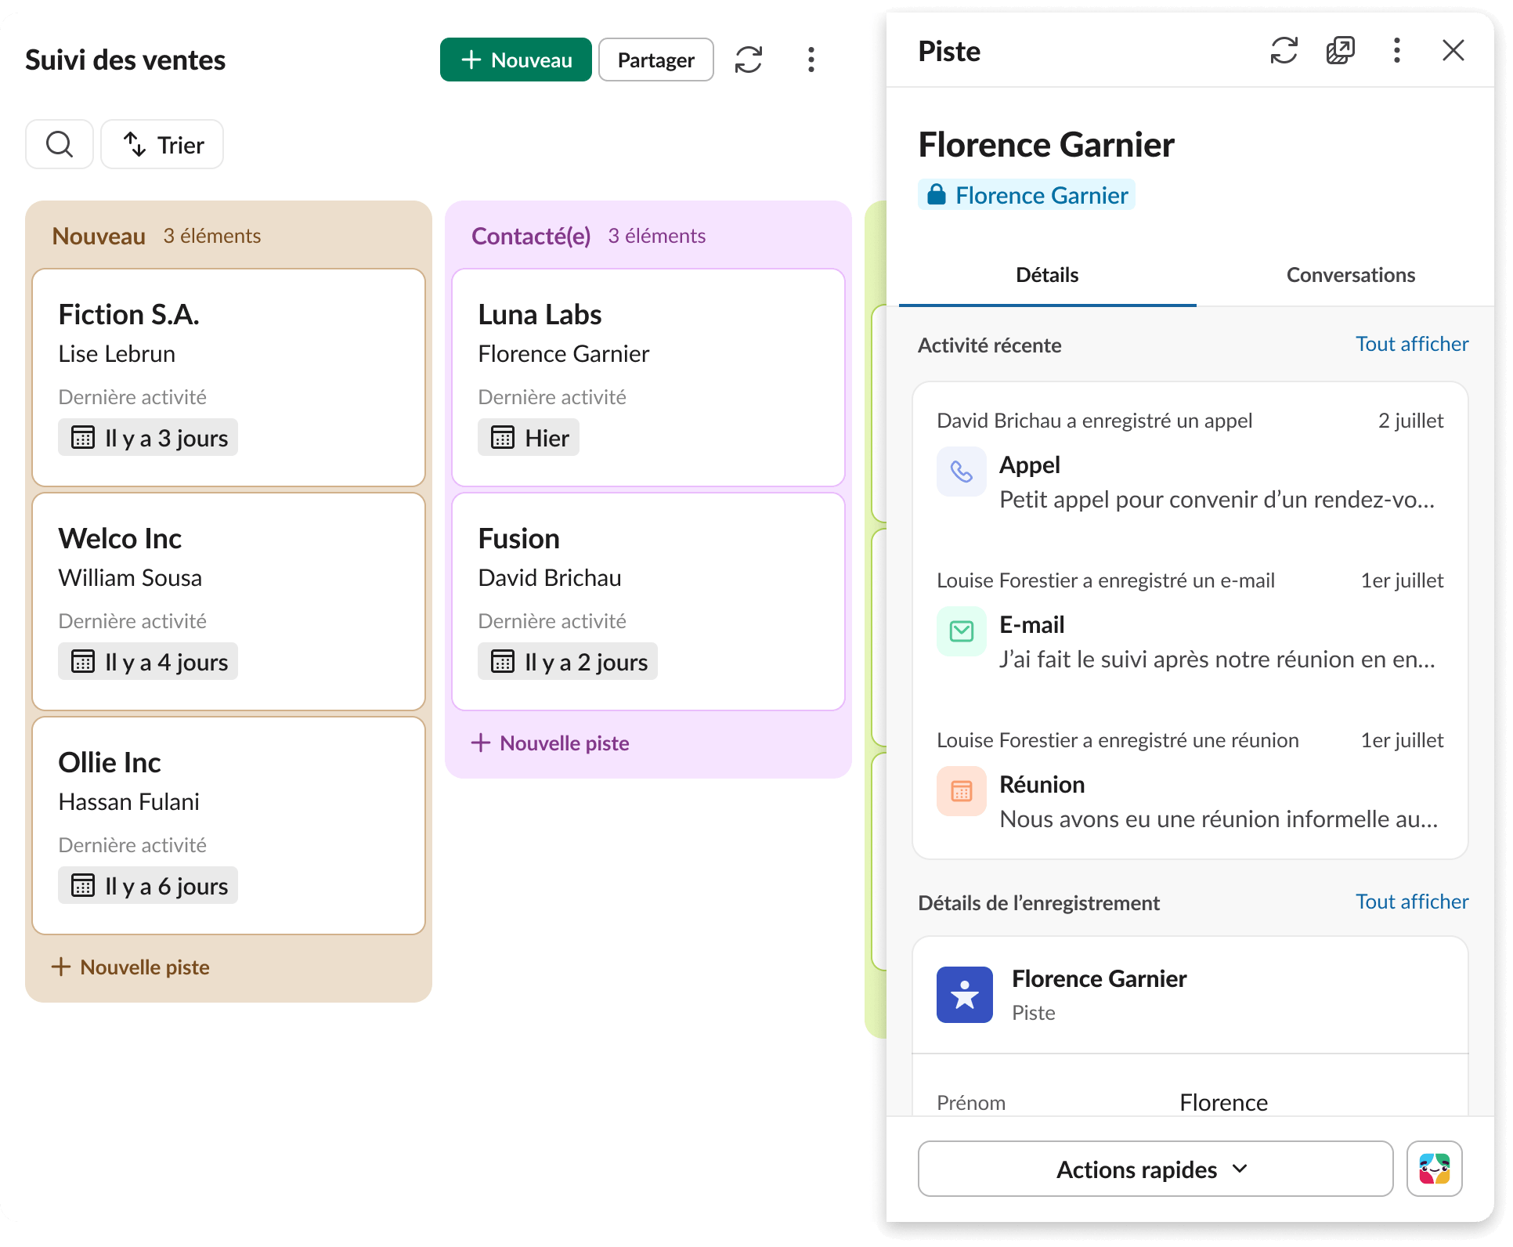Select the Luna Labs card

coord(648,378)
